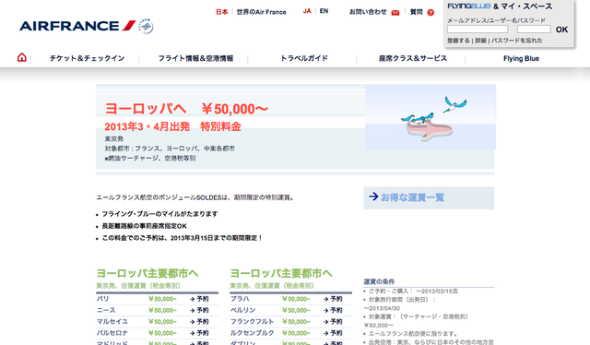Click the SkyTeam alliance emblem
Image resolution: width=590 pixels, height=345 pixels.
coord(146,26)
